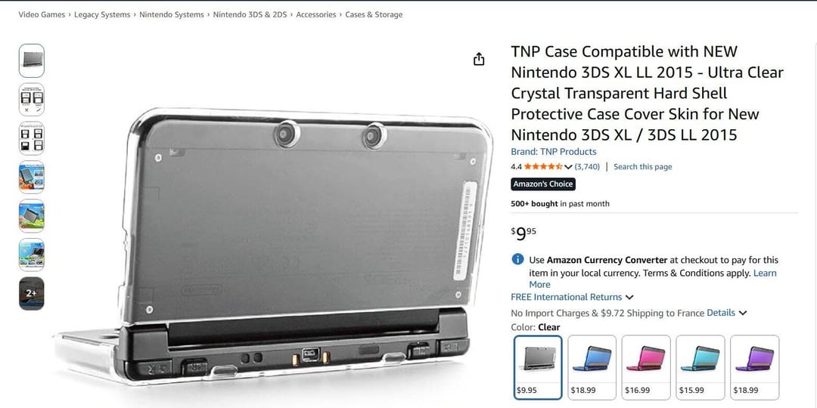Expand the shipping Details chevron
817x408 pixels.
[743, 313]
